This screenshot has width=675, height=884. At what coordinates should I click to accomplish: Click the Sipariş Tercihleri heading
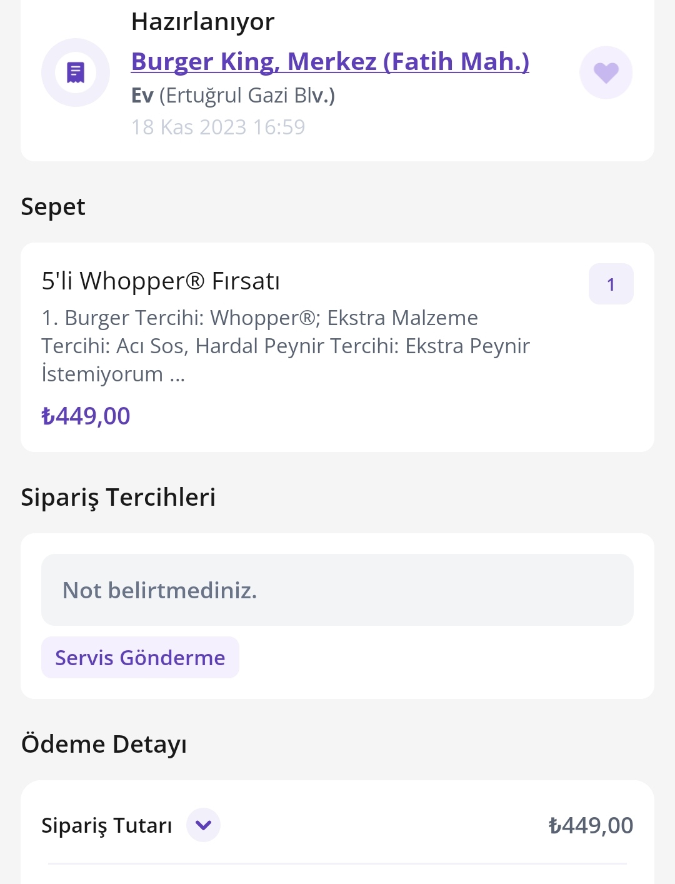click(118, 498)
